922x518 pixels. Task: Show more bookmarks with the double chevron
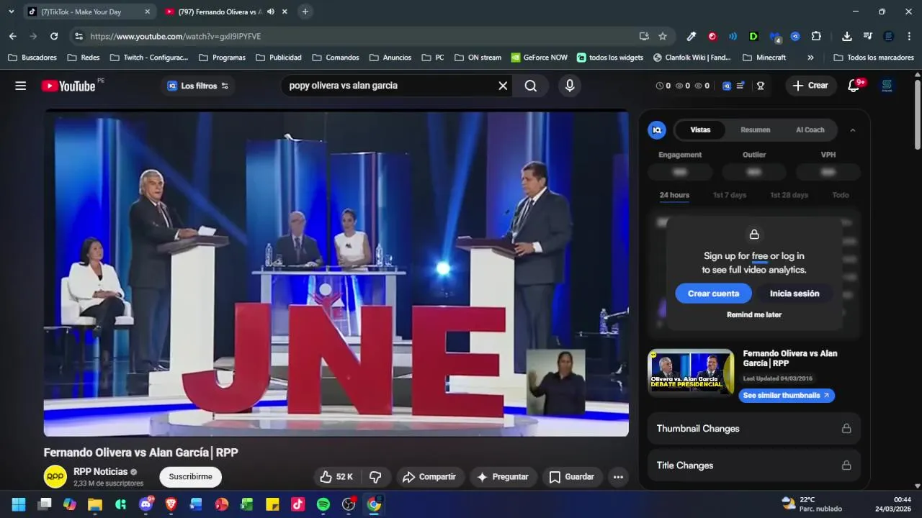coord(810,58)
